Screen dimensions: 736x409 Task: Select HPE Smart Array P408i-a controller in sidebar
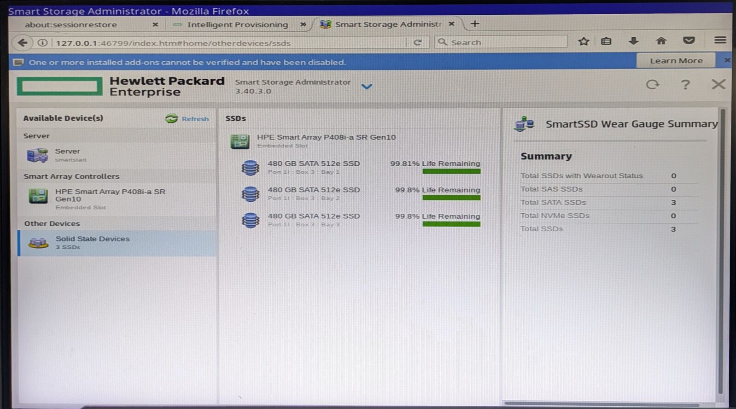coord(110,196)
